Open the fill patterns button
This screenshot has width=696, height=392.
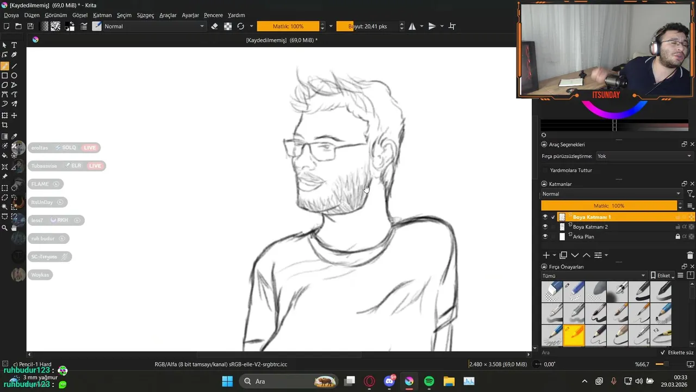click(x=55, y=26)
